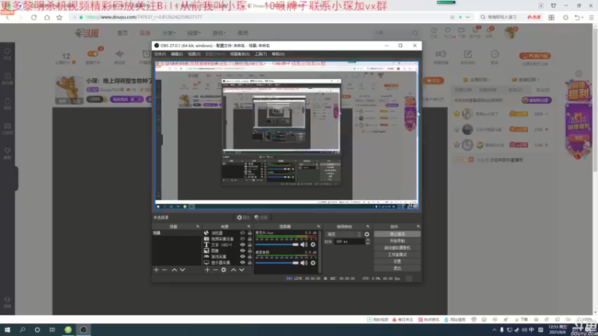Expand the 游戏 dropdown in Douyu nav
The width and height of the screenshot is (598, 336).
point(219,33)
